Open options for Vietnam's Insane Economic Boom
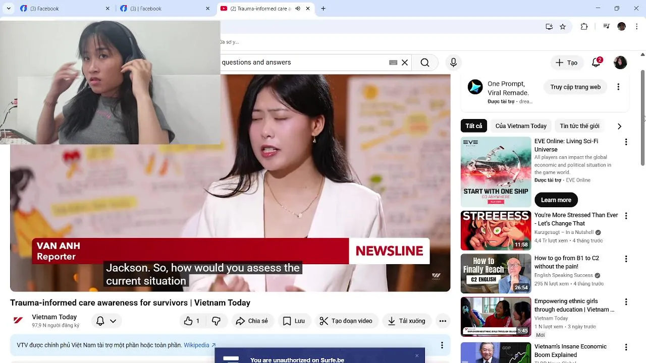The image size is (646, 363). click(x=626, y=347)
